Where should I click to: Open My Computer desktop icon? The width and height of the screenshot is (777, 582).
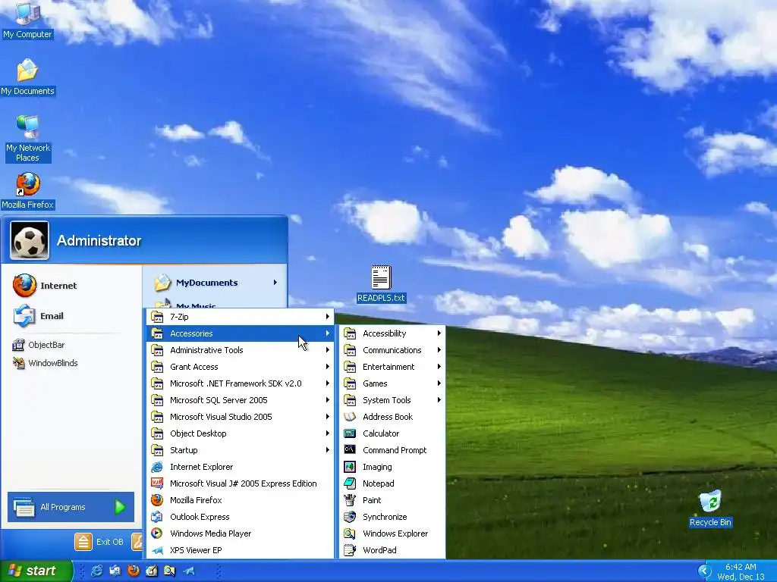pyautogui.click(x=27, y=20)
